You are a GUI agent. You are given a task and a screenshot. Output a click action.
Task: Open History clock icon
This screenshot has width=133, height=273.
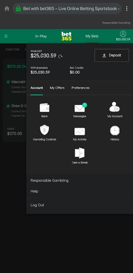[115, 131]
